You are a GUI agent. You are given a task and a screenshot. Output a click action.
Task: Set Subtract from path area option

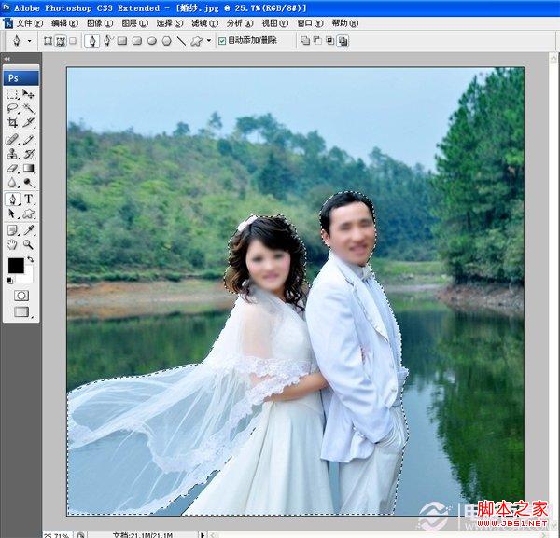point(317,41)
